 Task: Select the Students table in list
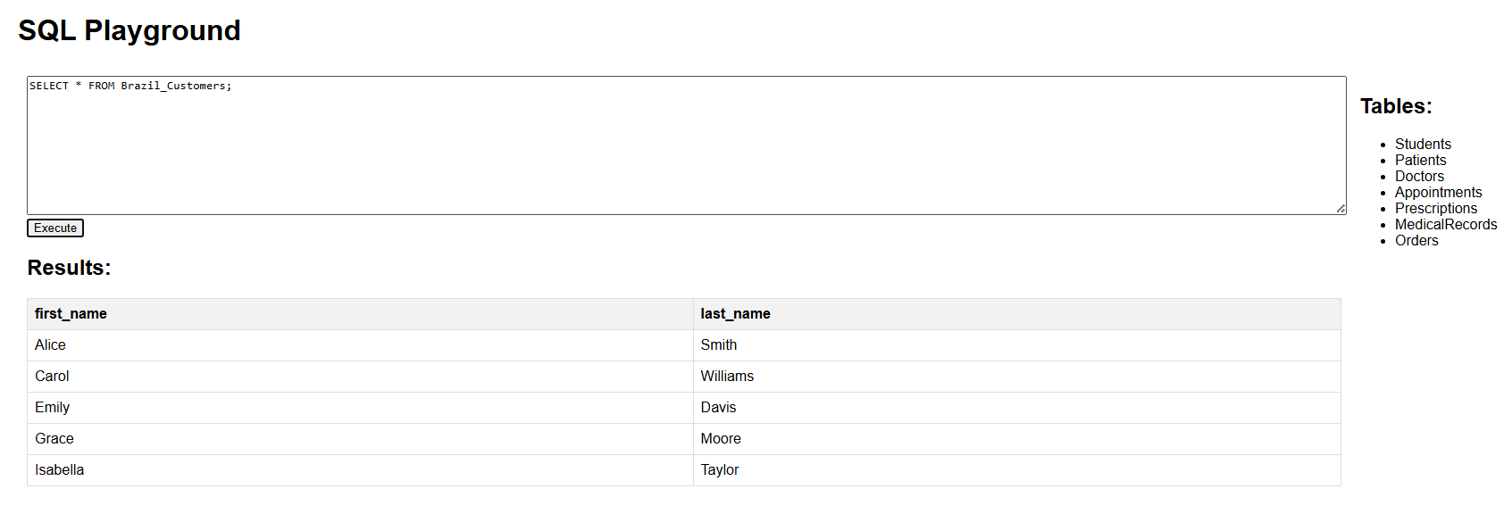click(x=1423, y=145)
